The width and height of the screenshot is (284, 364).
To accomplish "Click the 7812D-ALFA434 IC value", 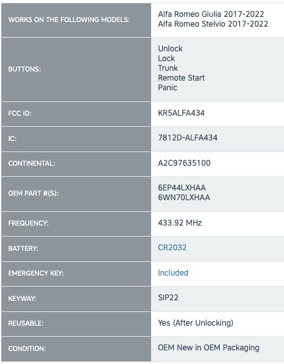I will click(187, 138).
